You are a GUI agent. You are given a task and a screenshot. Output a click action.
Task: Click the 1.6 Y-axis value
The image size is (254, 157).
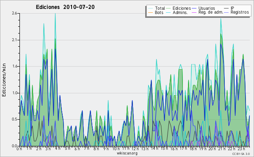pos(14,66)
